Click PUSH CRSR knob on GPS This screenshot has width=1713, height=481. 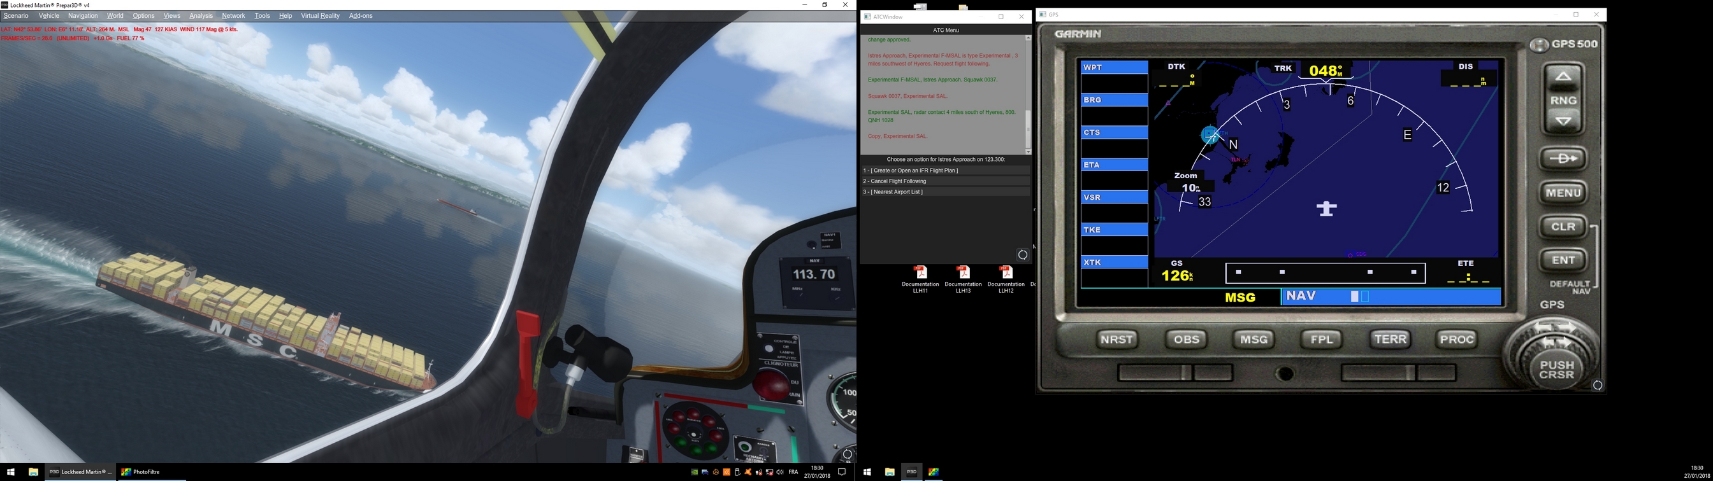coord(1557,370)
